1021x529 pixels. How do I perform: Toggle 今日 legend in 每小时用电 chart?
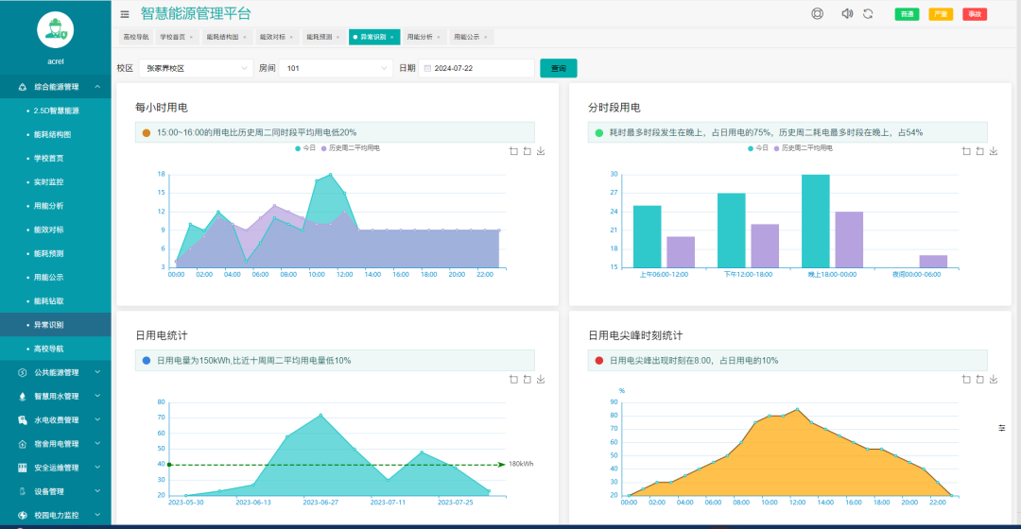point(304,148)
